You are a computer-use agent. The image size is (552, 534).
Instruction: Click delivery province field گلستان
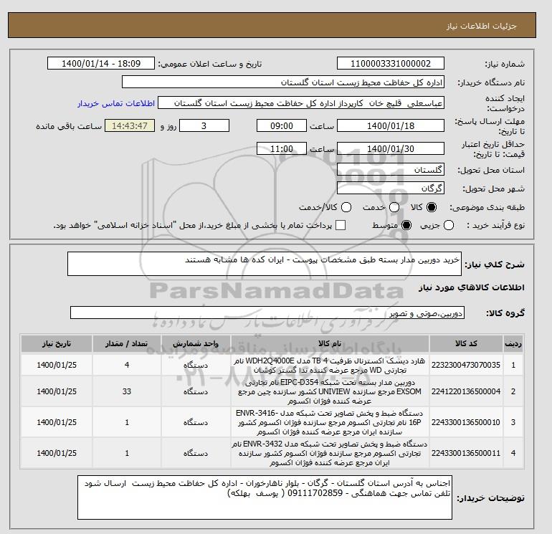[x=391, y=170]
